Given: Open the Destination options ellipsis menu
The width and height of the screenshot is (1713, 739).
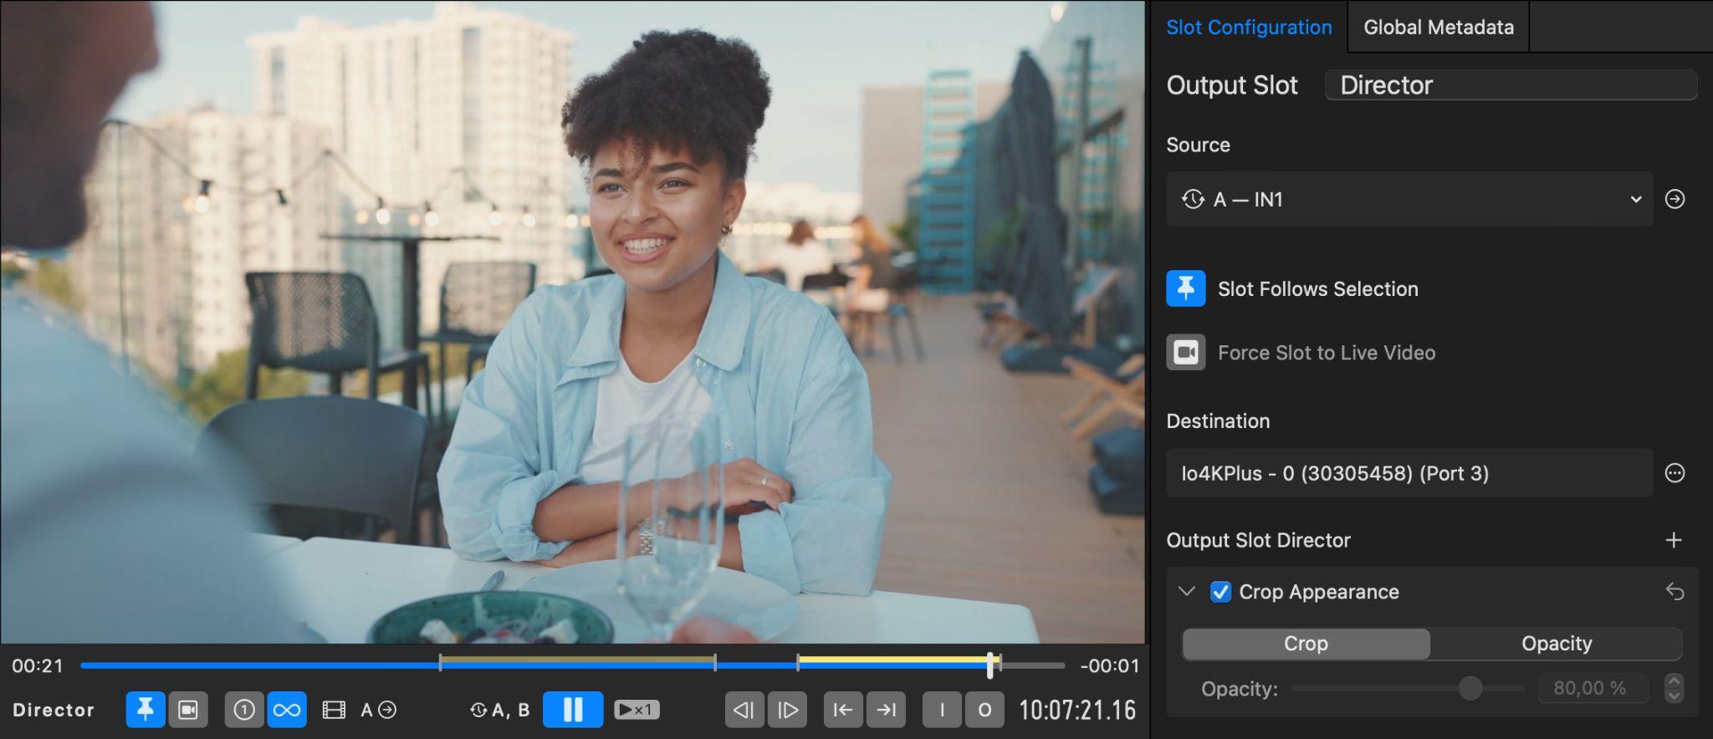Looking at the screenshot, I should pyautogui.click(x=1675, y=473).
